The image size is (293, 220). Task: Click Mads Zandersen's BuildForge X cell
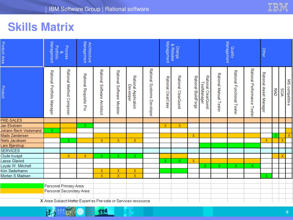pyautogui.click(x=193, y=135)
